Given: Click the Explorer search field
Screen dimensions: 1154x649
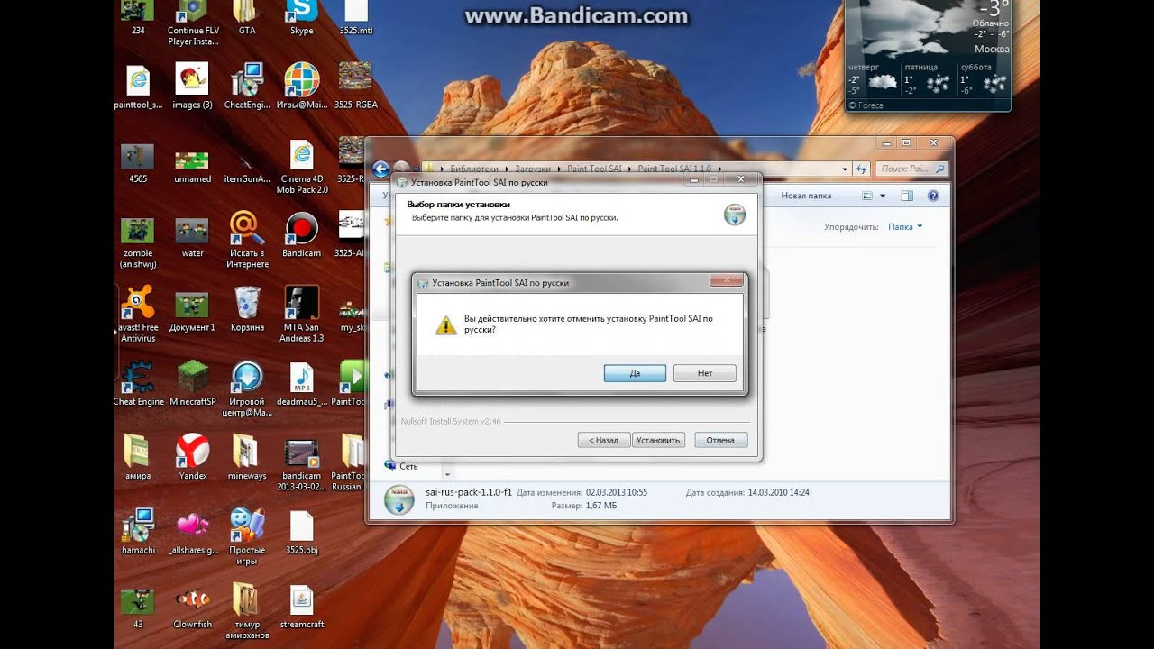Looking at the screenshot, I should [x=911, y=169].
